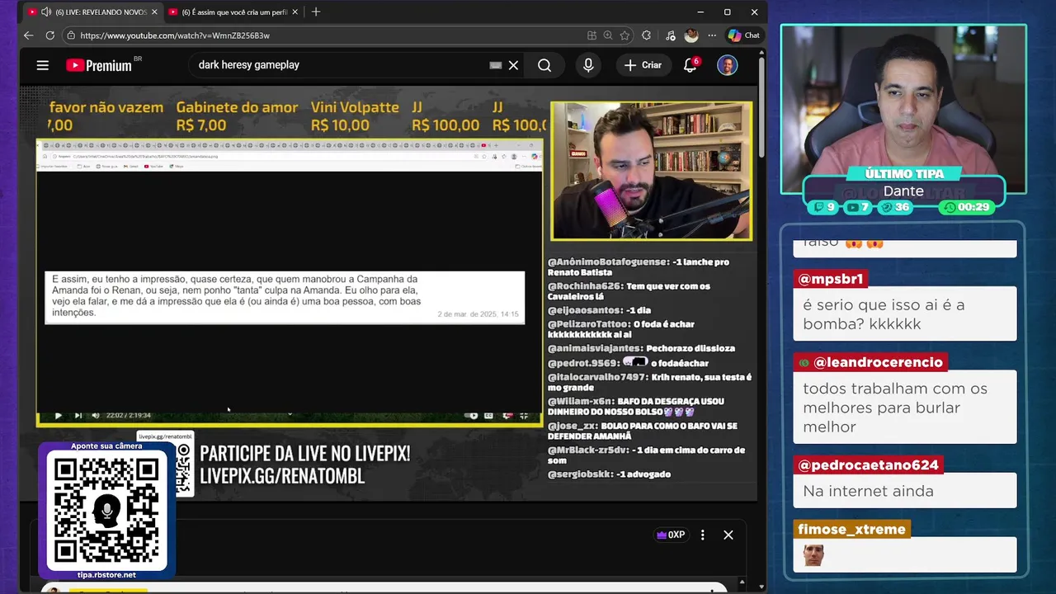Click @mpsbr1 username in overlay chat
Image resolution: width=1056 pixels, height=594 pixels.
(x=830, y=279)
